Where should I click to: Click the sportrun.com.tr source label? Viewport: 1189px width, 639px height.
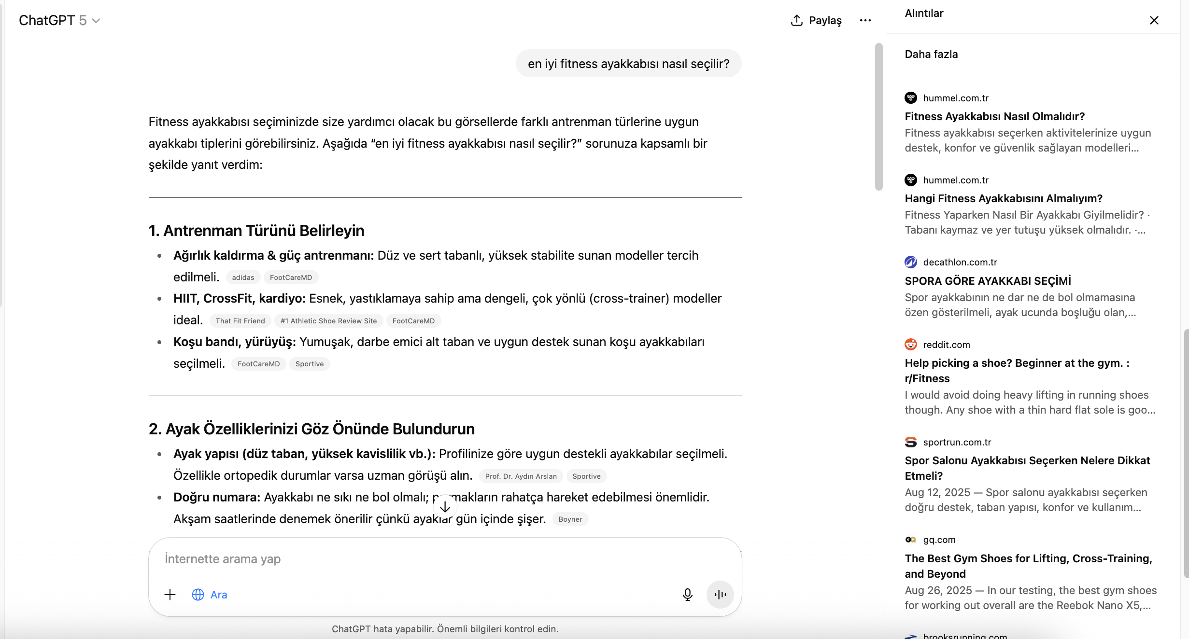957,442
